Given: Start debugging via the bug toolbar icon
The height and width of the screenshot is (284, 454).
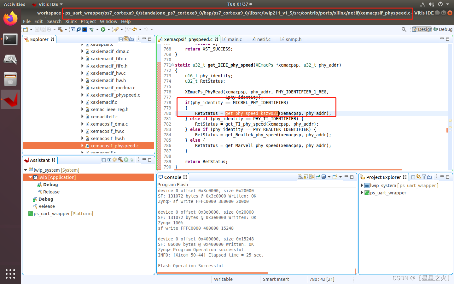Looking at the screenshot, I should coord(92,29).
